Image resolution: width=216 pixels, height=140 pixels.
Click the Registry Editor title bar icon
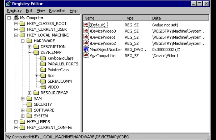pyautogui.click(x=8, y=4)
